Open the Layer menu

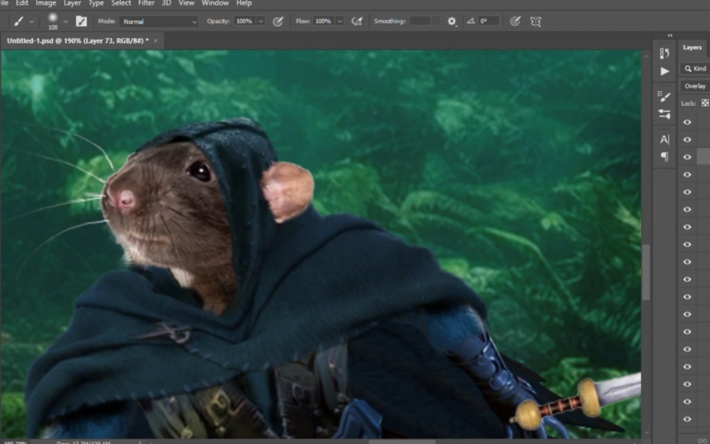(x=72, y=3)
